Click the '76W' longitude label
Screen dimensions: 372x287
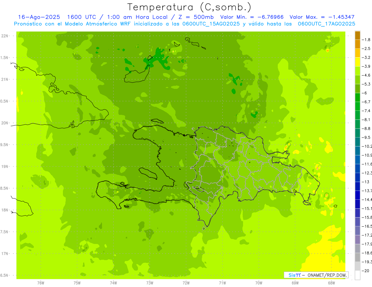(x=41, y=283)
